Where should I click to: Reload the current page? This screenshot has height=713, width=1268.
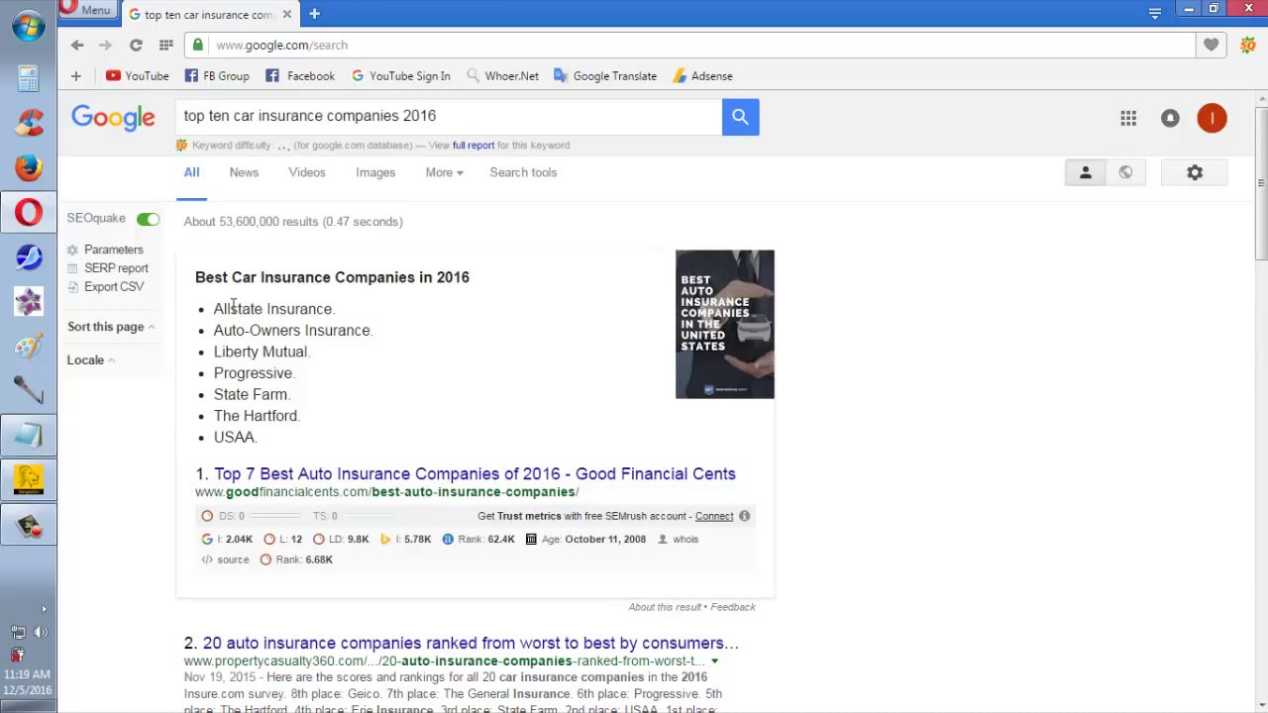pos(136,45)
